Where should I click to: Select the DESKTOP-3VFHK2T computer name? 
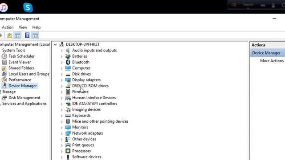point(83,44)
